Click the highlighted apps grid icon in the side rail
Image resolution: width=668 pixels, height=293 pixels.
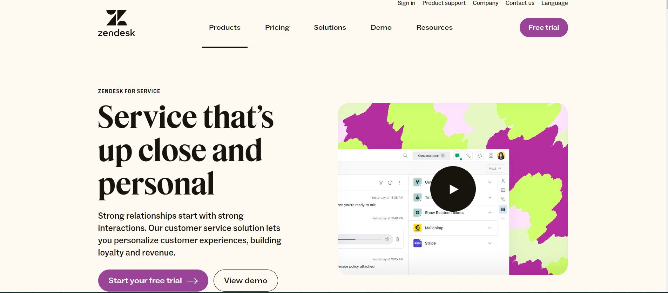click(x=503, y=210)
